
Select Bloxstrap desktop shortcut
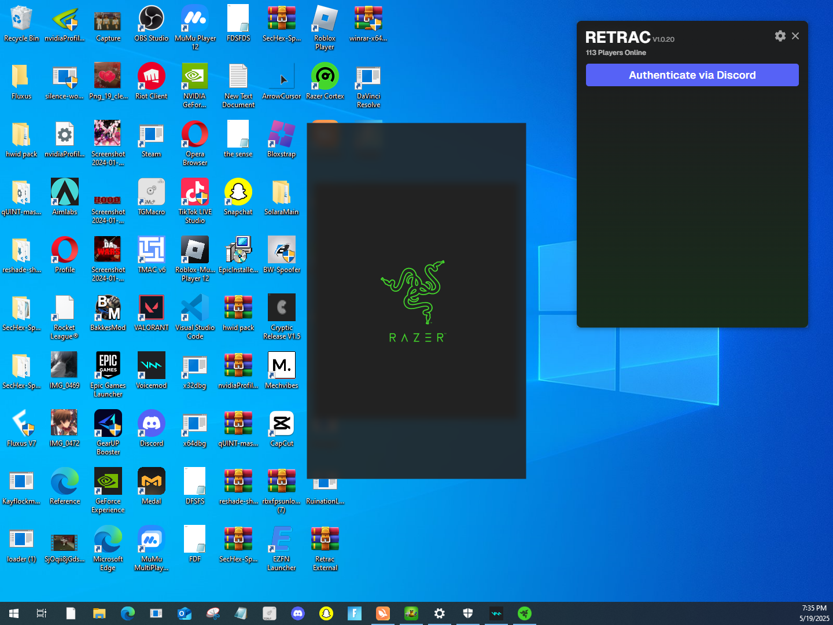282,139
